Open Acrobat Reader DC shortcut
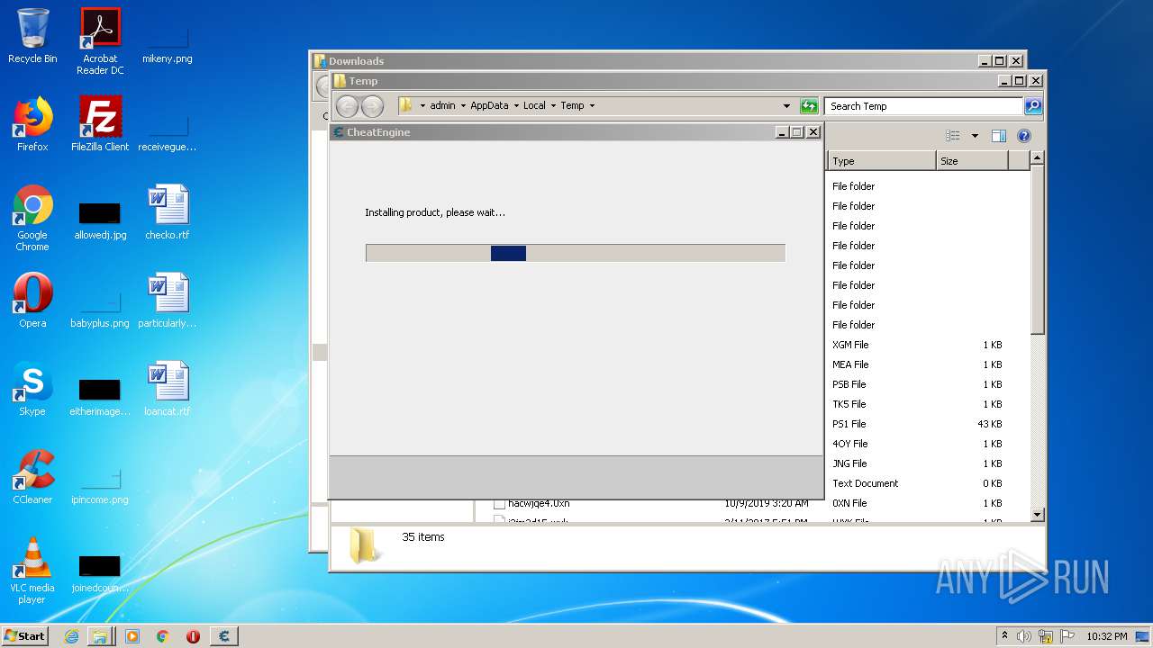Image resolution: width=1153 pixels, height=648 pixels. (100, 40)
